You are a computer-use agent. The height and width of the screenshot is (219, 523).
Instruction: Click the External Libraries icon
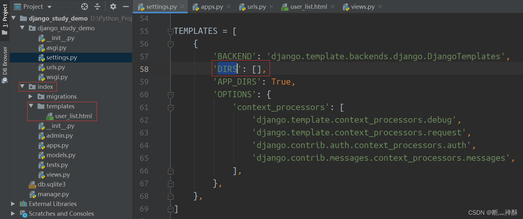click(23, 204)
